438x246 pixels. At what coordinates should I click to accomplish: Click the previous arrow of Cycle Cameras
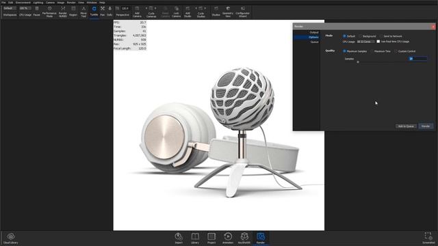click(x=146, y=8)
